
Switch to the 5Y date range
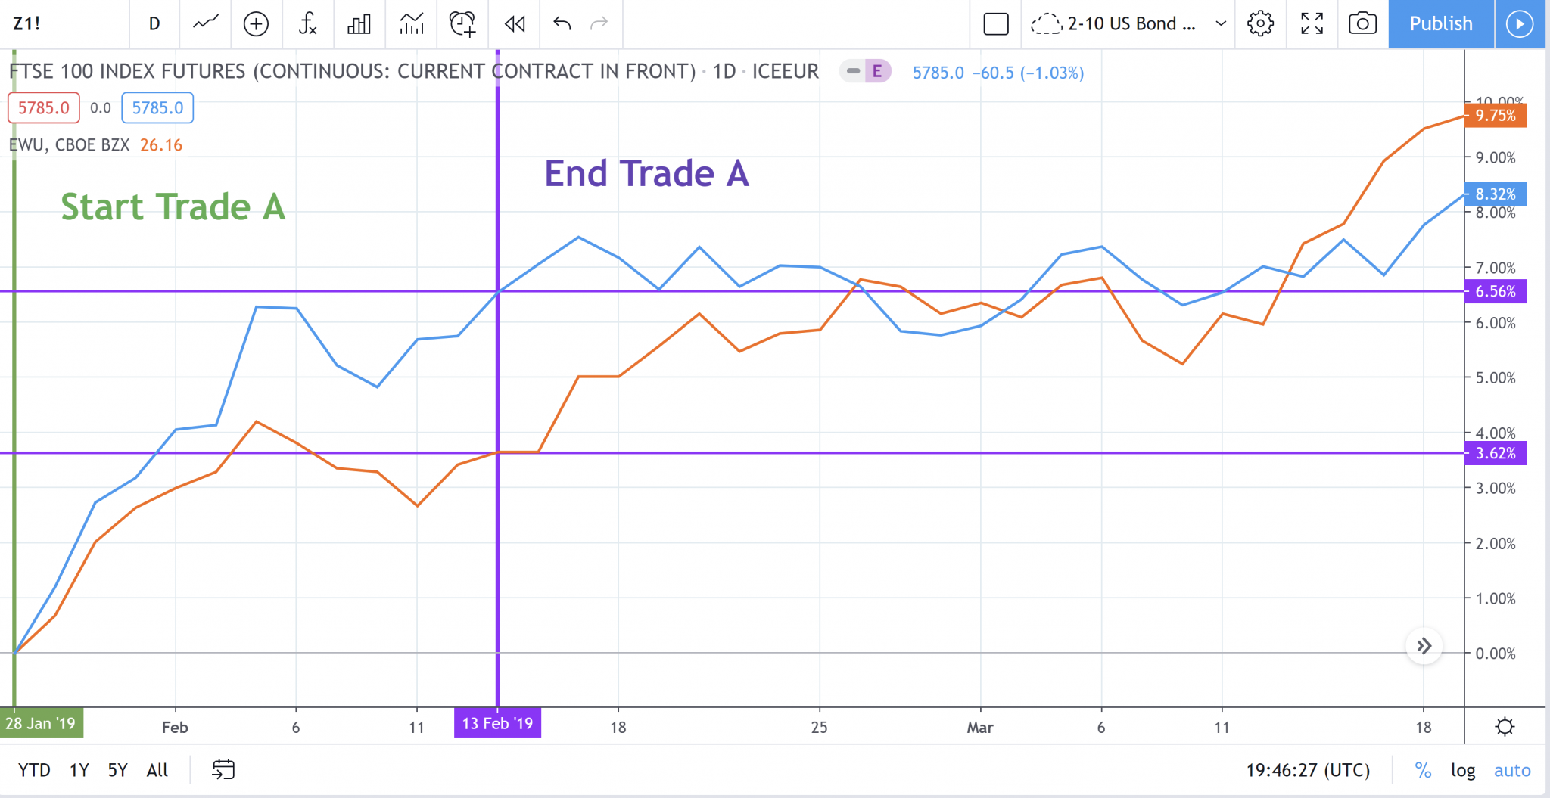[x=117, y=769]
